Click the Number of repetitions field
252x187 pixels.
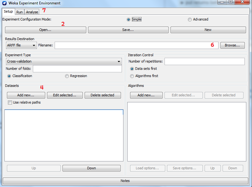(x=205, y=61)
